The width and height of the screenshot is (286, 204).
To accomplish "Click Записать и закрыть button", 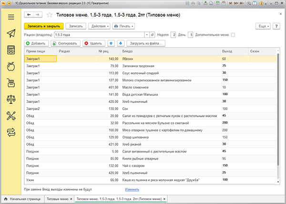I will pos(44,26).
